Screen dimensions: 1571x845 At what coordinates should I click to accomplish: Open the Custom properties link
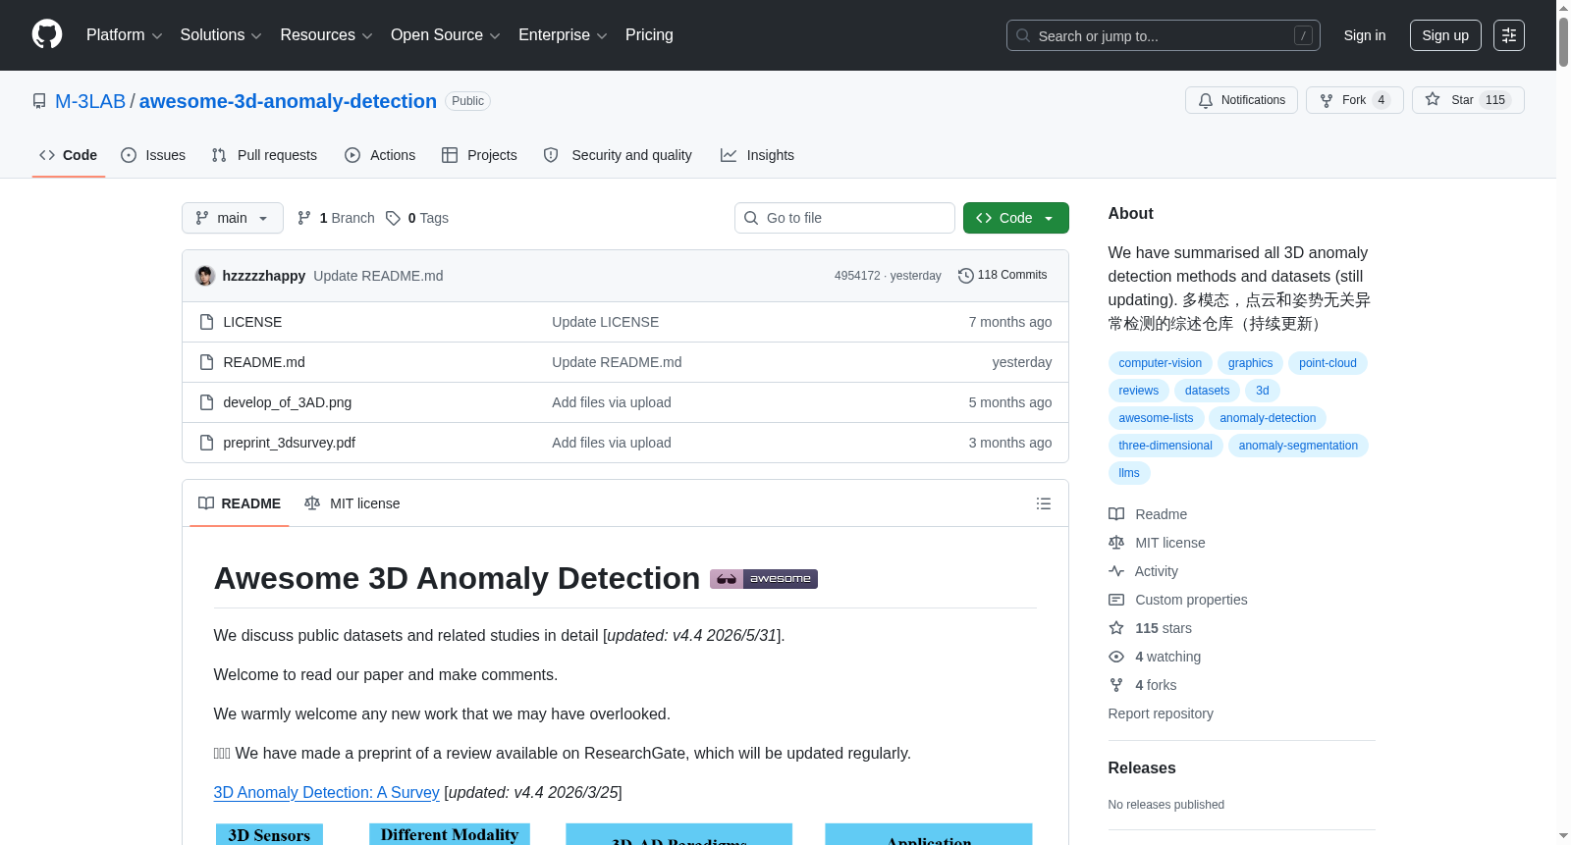[x=1178, y=600]
